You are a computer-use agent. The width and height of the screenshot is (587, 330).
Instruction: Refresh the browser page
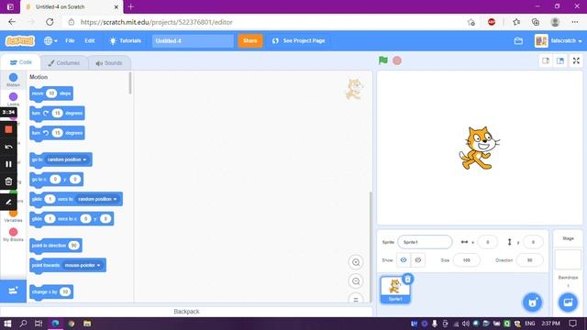[x=50, y=22]
